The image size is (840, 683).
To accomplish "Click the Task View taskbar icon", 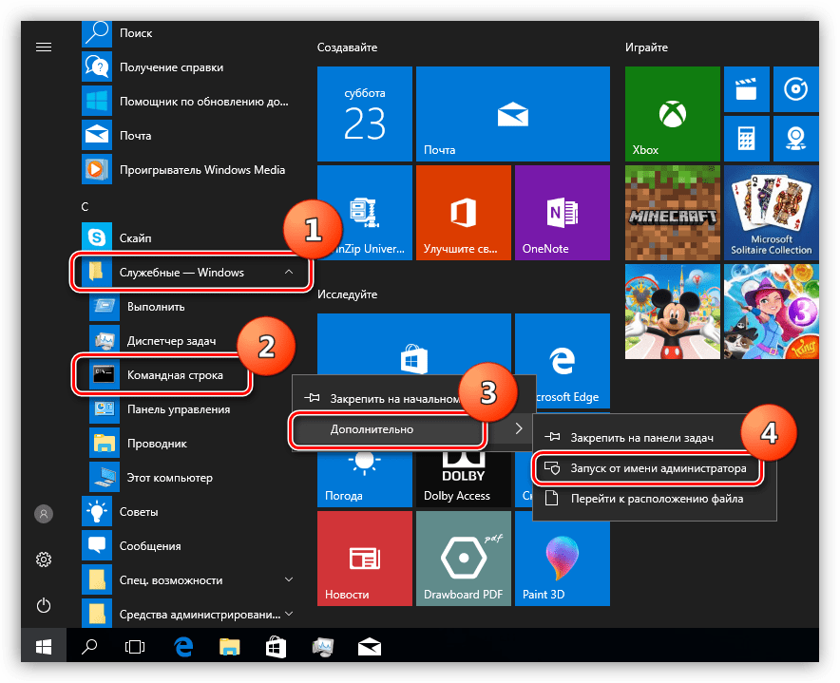I will pyautogui.click(x=135, y=648).
